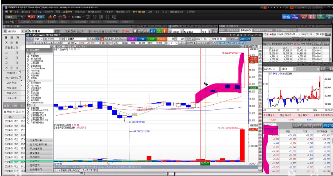Collapse the 차트유형 section header
The width and height of the screenshot is (333, 176).
[39, 50]
